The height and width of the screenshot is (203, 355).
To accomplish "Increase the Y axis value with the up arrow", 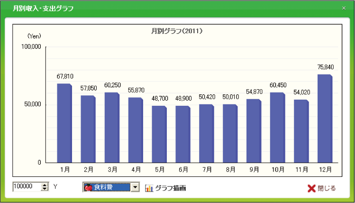I will (45, 185).
